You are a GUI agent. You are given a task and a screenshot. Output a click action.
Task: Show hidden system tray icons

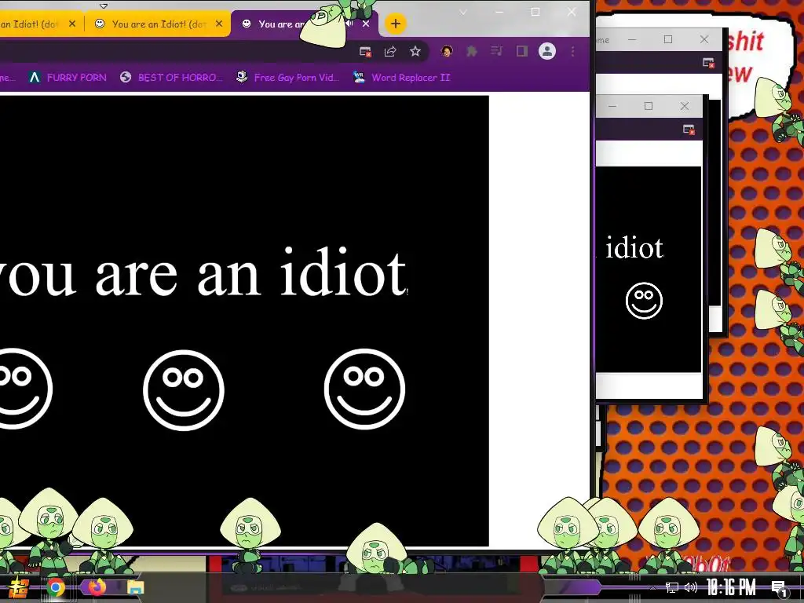coord(652,587)
